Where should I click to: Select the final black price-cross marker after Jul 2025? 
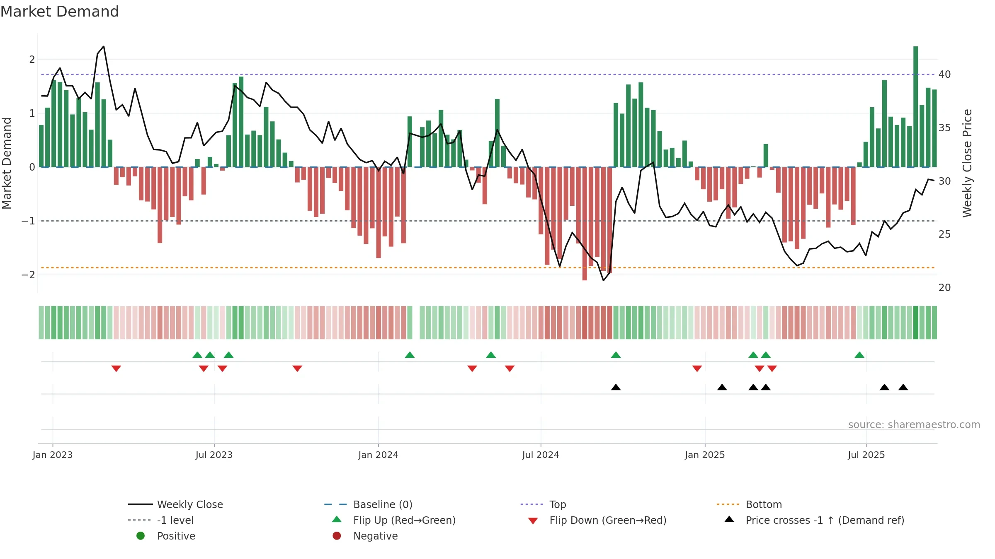coord(903,387)
